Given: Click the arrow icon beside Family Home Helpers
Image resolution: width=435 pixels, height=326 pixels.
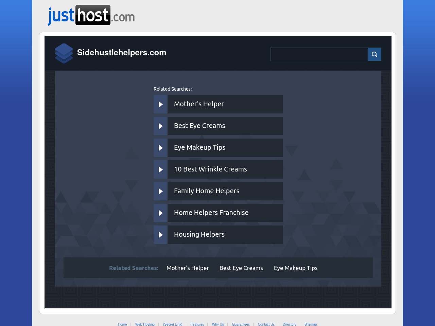Looking at the screenshot, I should pos(160,191).
